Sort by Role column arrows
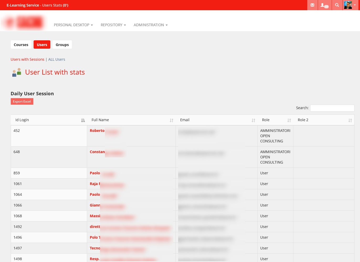 289,120
